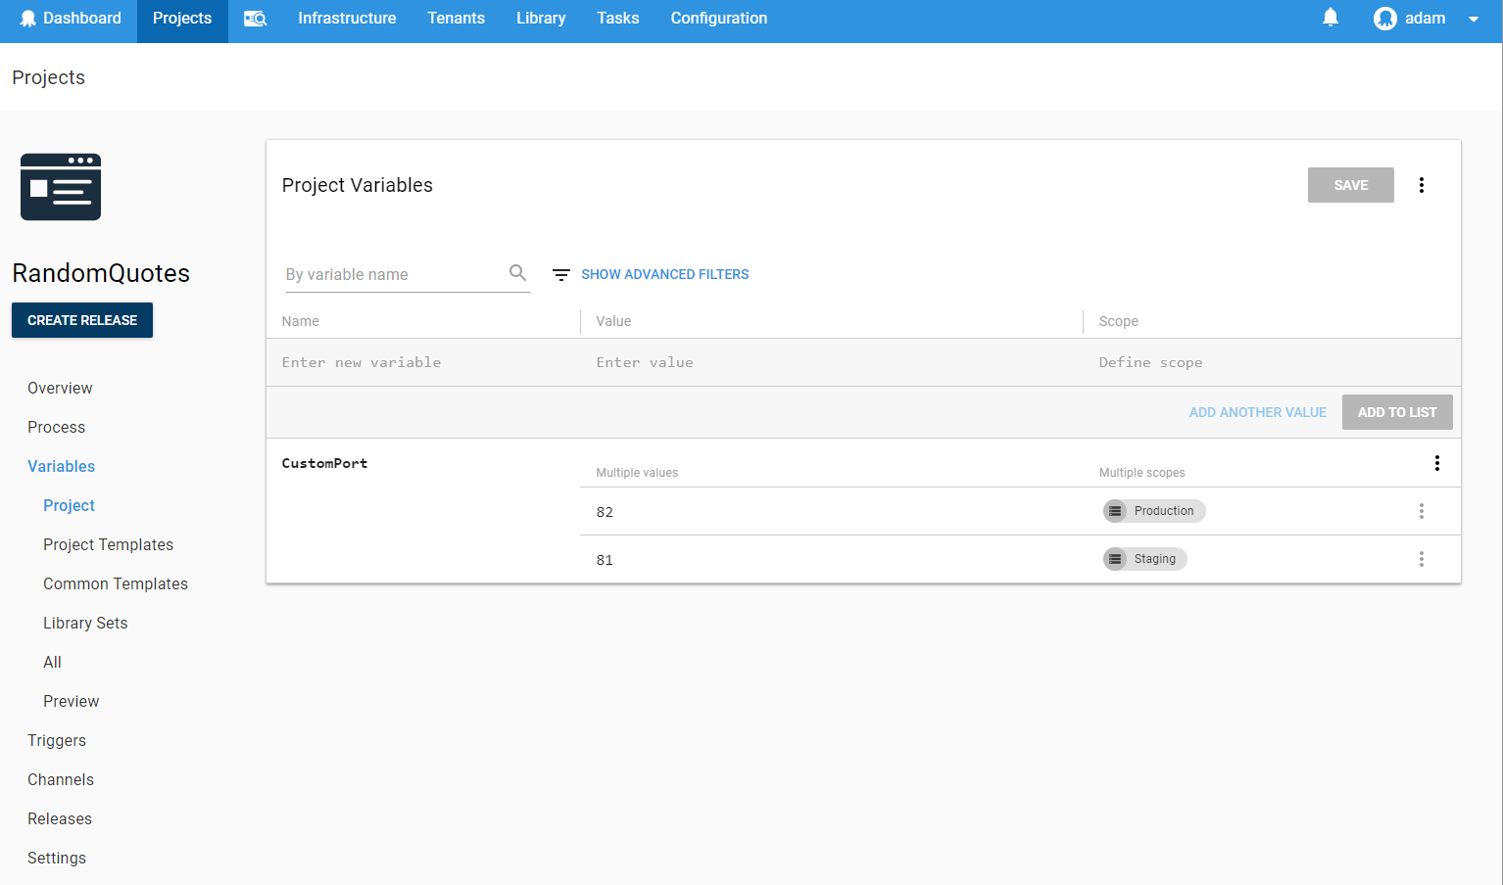Open the project search icon in top navigation
The image size is (1503, 885).
(255, 18)
